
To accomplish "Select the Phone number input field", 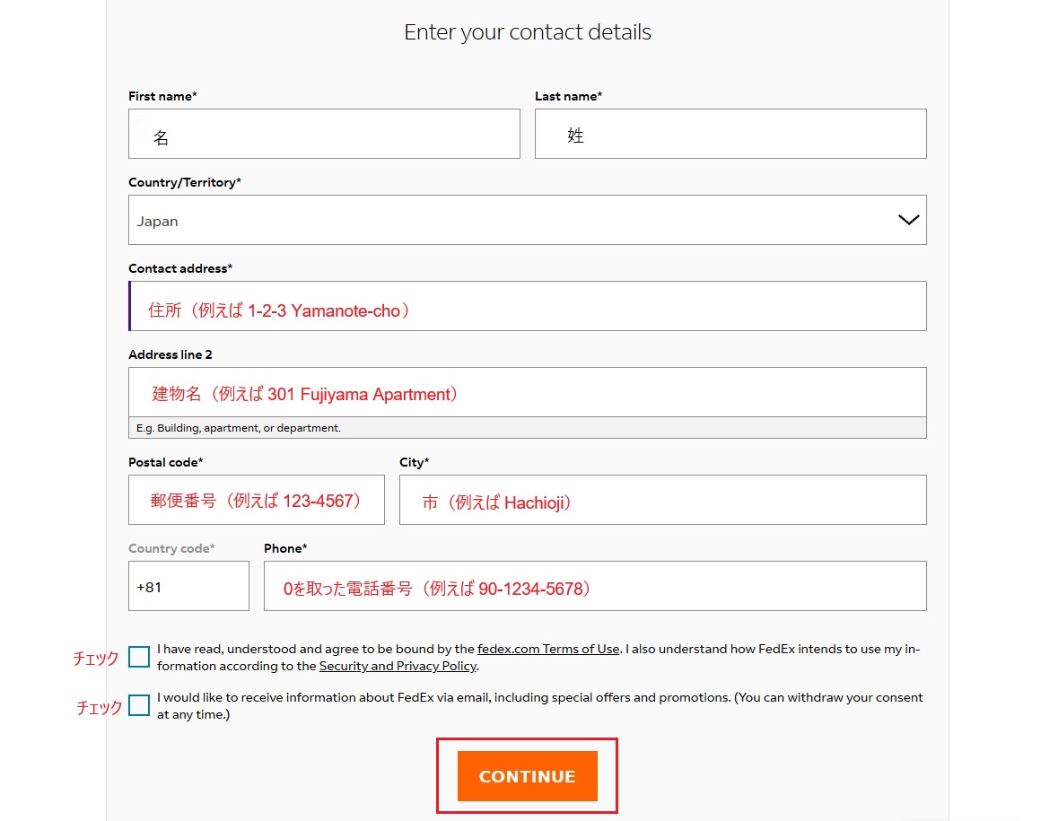I will click(594, 586).
